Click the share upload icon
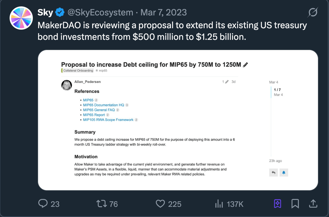Screen dimensions: 329x217 tap(313, 204)
